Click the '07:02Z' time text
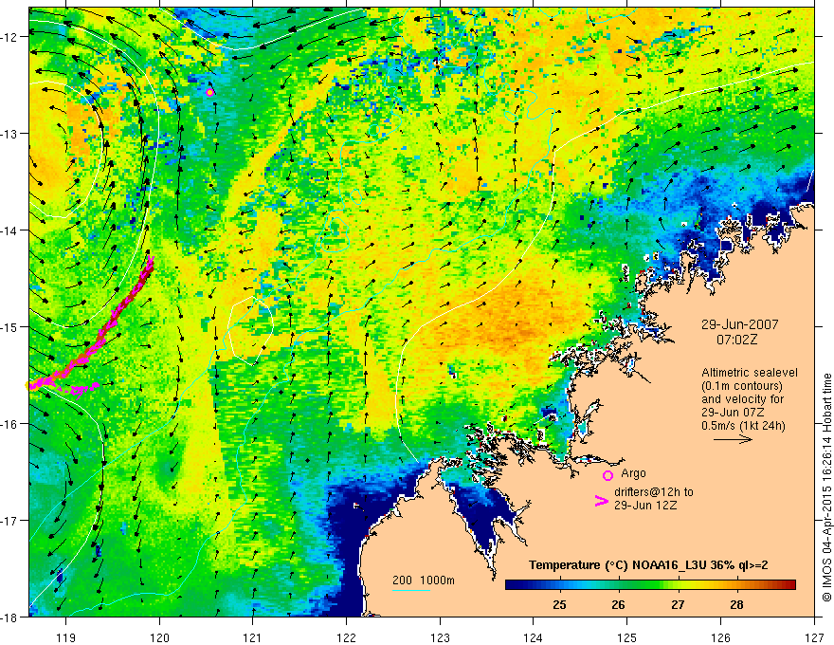 click(x=736, y=341)
